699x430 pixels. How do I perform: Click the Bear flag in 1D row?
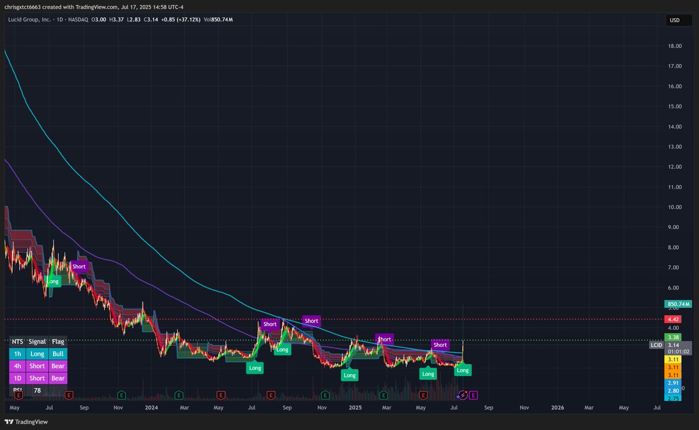coord(58,378)
